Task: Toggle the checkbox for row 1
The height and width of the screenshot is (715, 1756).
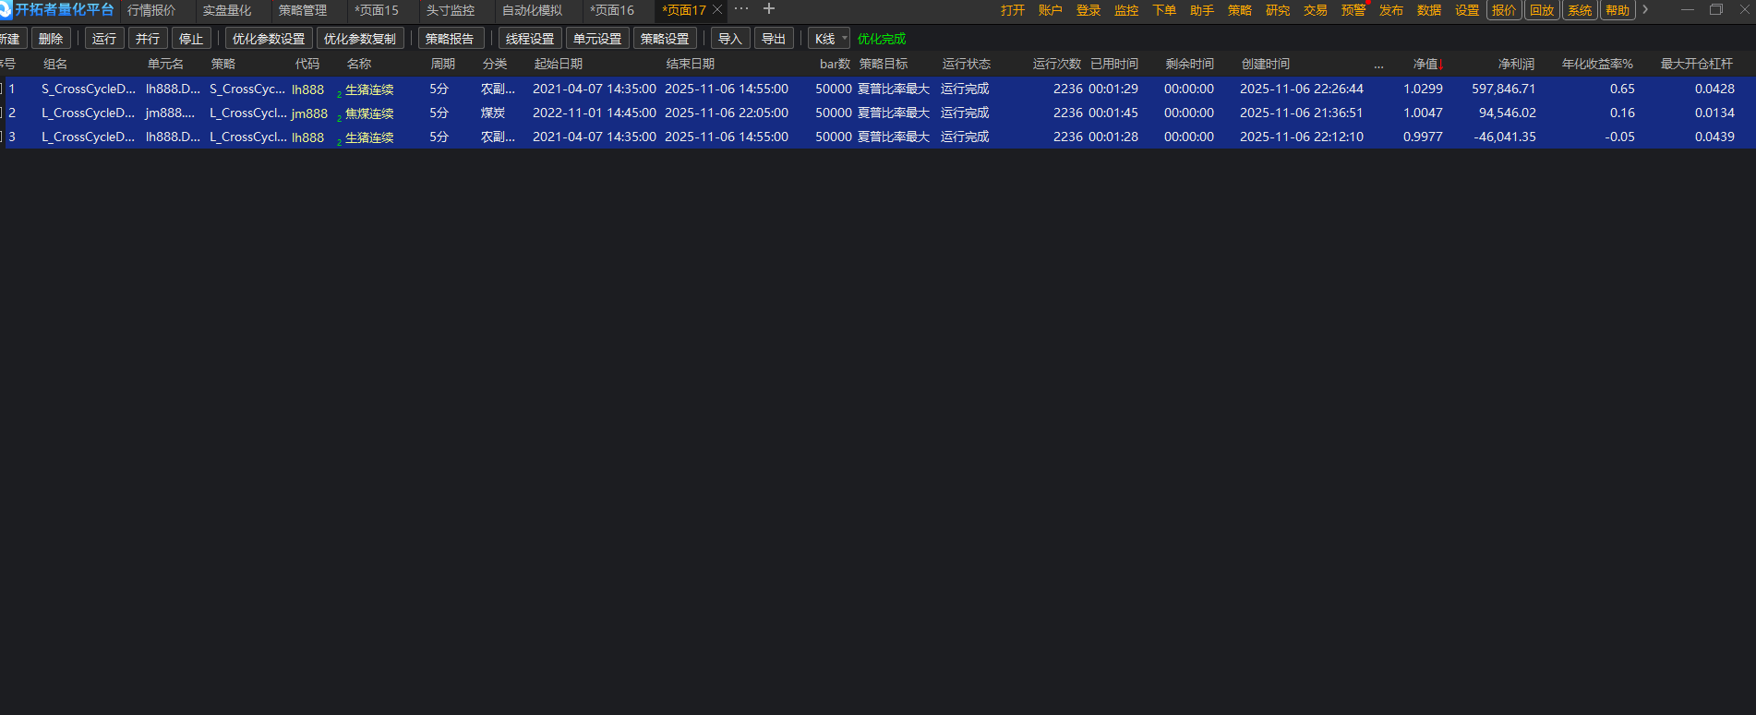Action: (2, 89)
